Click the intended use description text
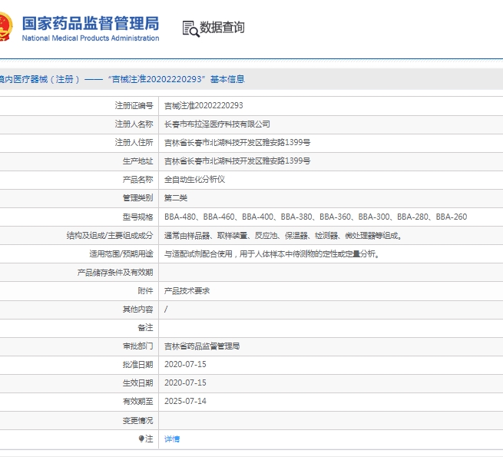Viewport: 503px width, 457px height. (272, 254)
